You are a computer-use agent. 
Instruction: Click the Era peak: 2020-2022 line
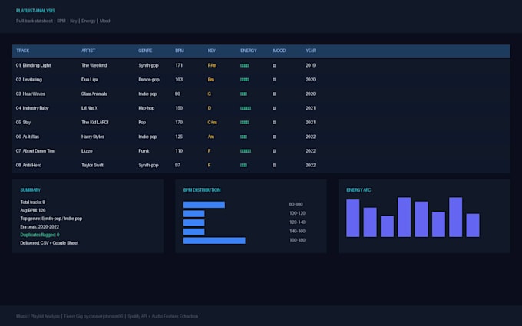pyautogui.click(x=40, y=226)
